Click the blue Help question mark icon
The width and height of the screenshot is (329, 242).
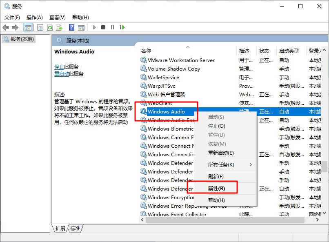71,27
